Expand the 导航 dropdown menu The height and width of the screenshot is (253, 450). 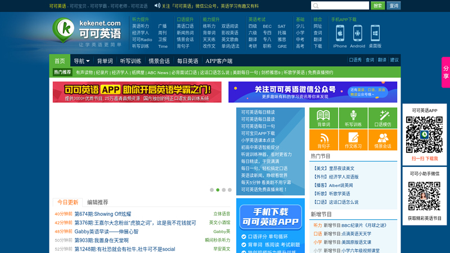[x=82, y=61]
